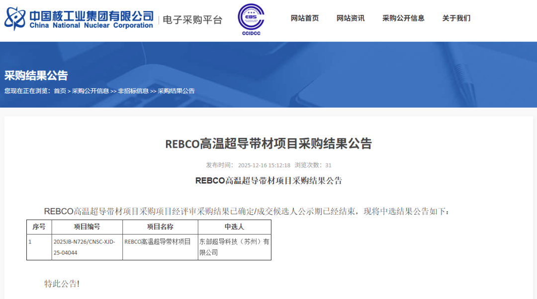Click the bold REBCO announcement subtitle
This screenshot has height=299, width=537.
coord(268,181)
